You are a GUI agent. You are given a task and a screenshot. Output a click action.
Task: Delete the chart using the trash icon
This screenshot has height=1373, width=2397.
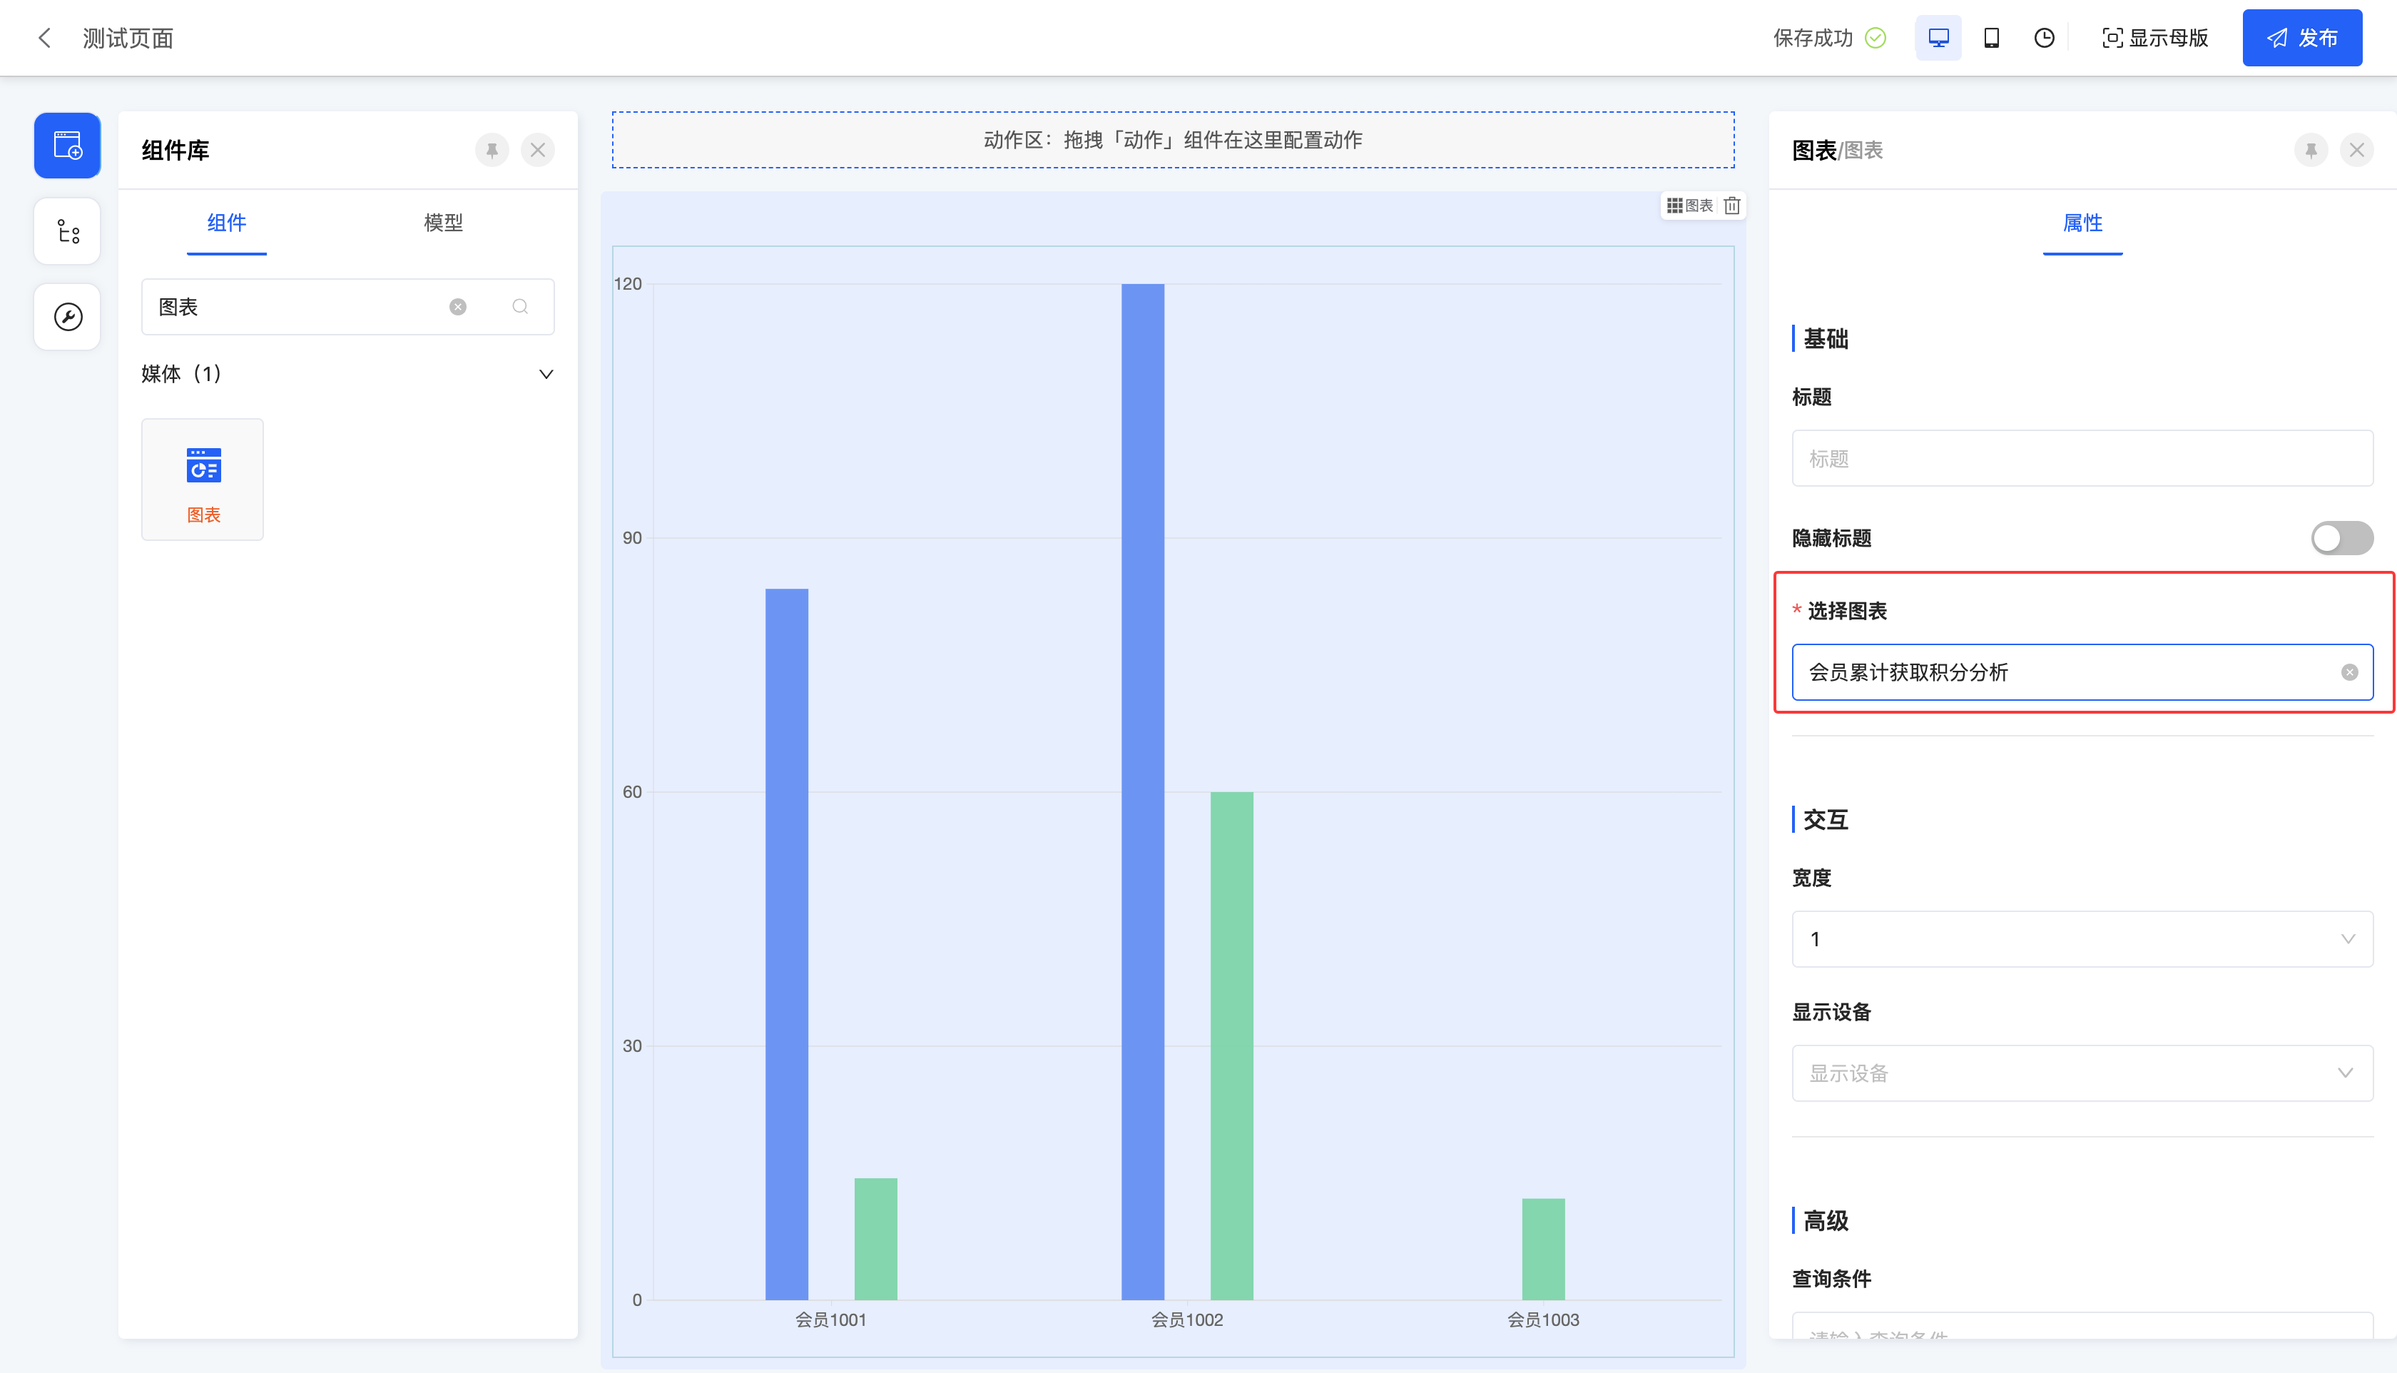(x=1731, y=206)
